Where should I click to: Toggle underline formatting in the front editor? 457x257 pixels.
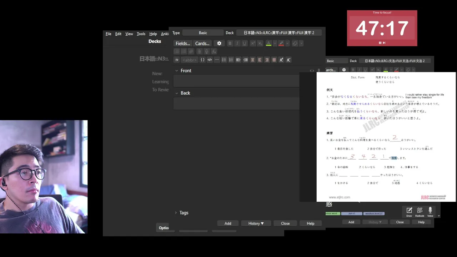click(x=245, y=43)
